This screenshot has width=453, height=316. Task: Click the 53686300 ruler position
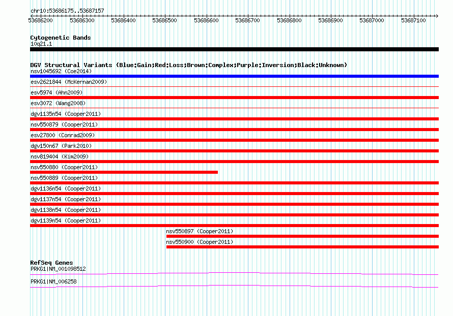pyautogui.click(x=82, y=20)
